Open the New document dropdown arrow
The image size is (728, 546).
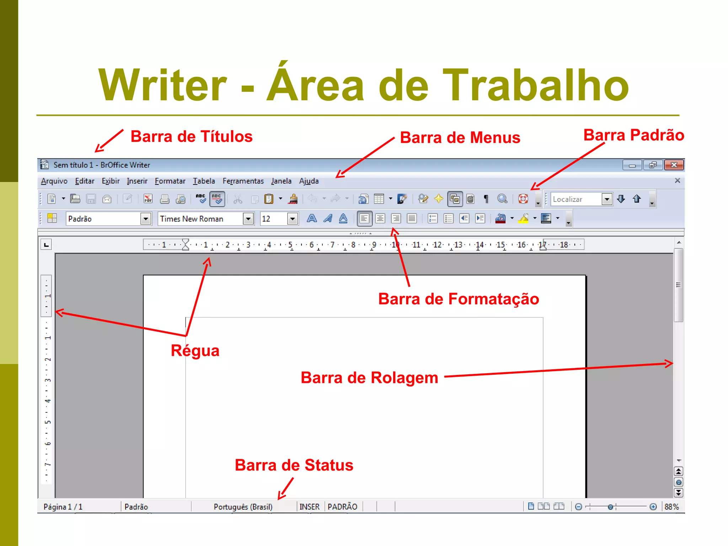(x=64, y=199)
